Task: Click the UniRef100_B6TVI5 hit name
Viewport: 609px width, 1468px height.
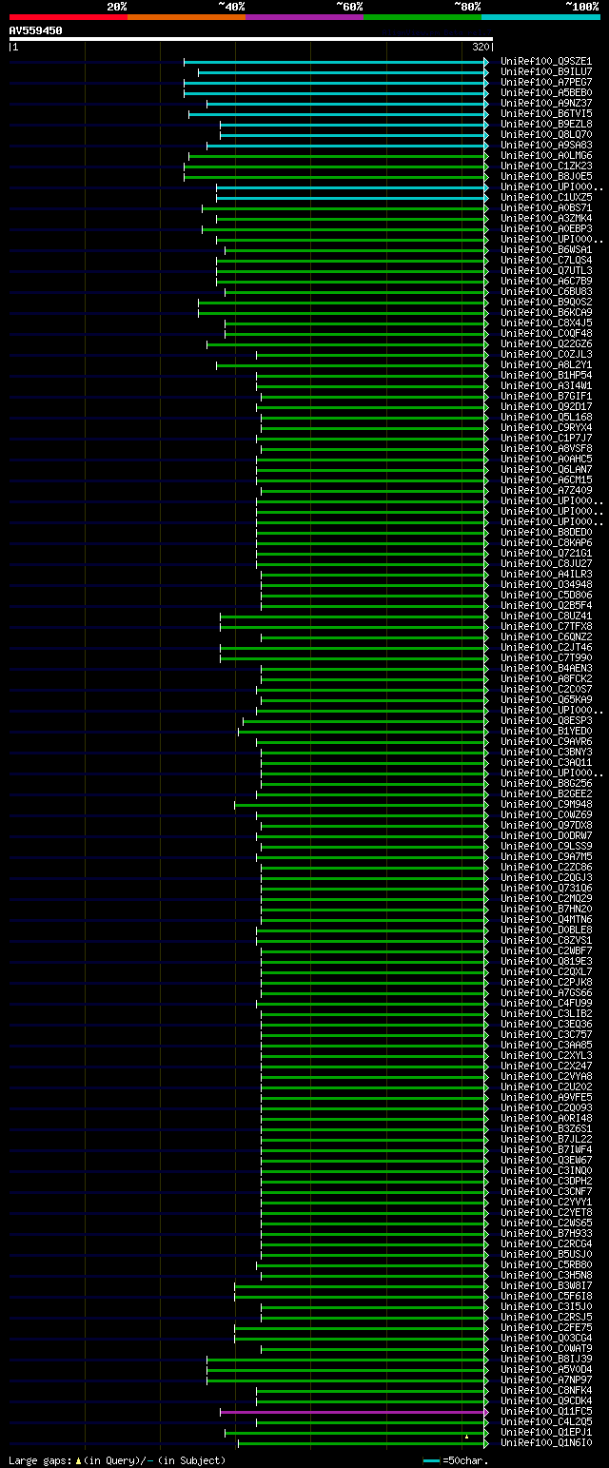Action: tap(546, 114)
